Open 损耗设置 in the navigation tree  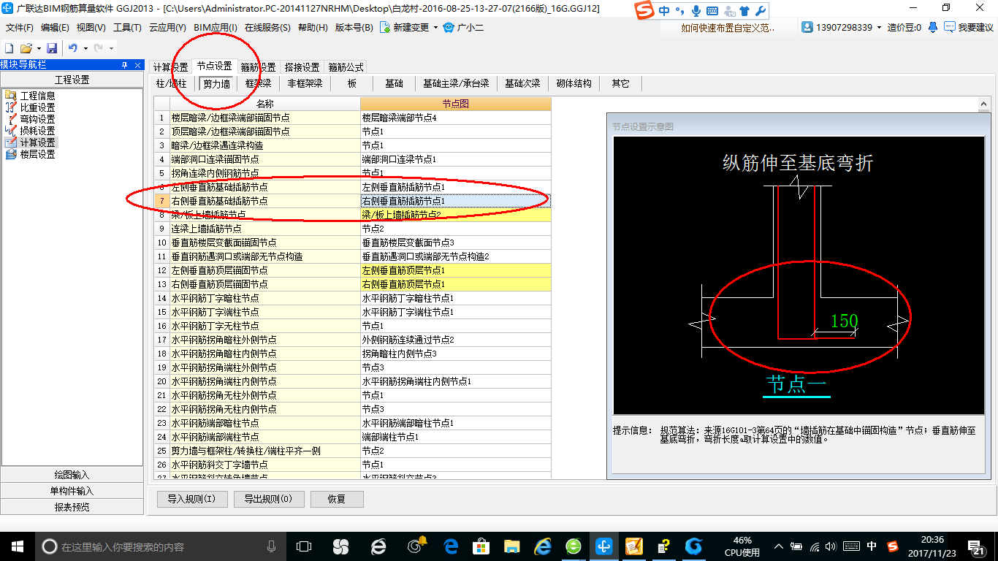37,131
